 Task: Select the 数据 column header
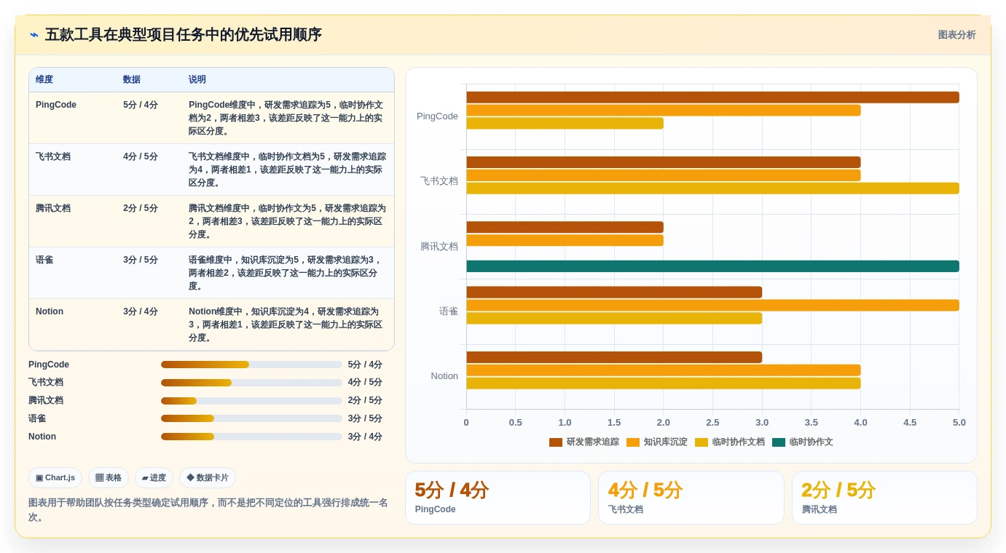pos(132,79)
